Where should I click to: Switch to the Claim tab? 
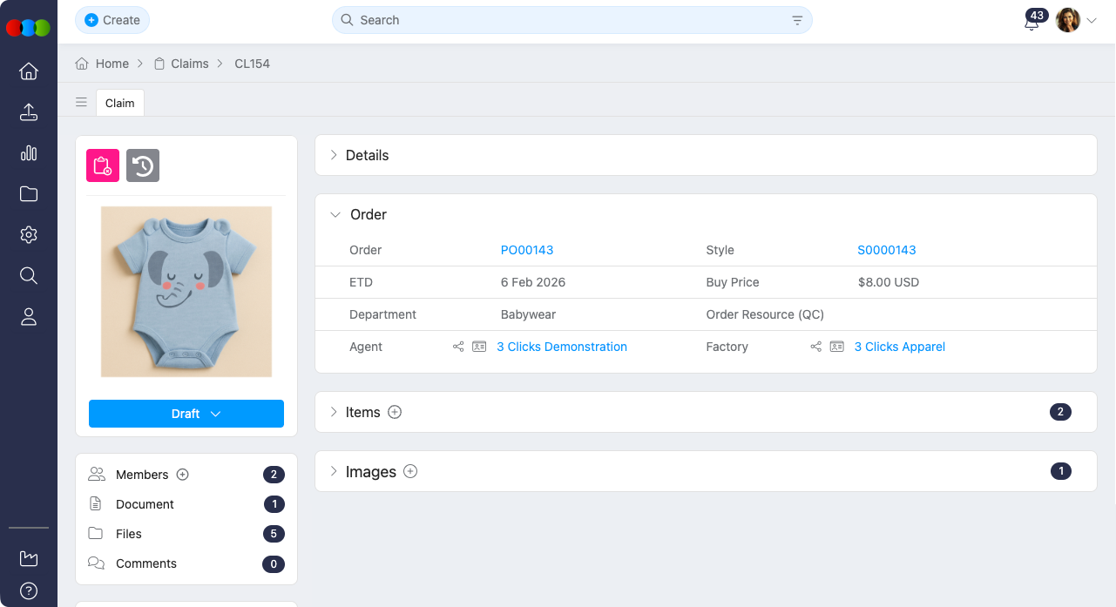click(119, 103)
